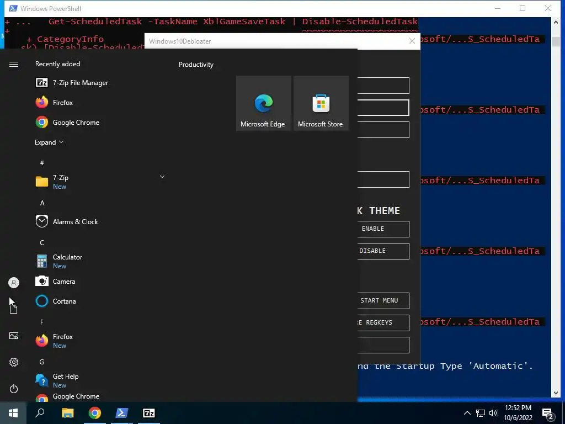Jump to the # letter index
Image resolution: width=565 pixels, height=424 pixels.
(42, 163)
